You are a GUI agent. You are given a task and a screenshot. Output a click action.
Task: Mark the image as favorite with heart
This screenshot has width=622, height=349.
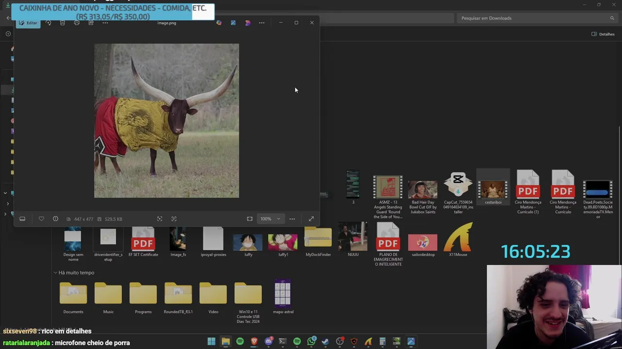41,219
